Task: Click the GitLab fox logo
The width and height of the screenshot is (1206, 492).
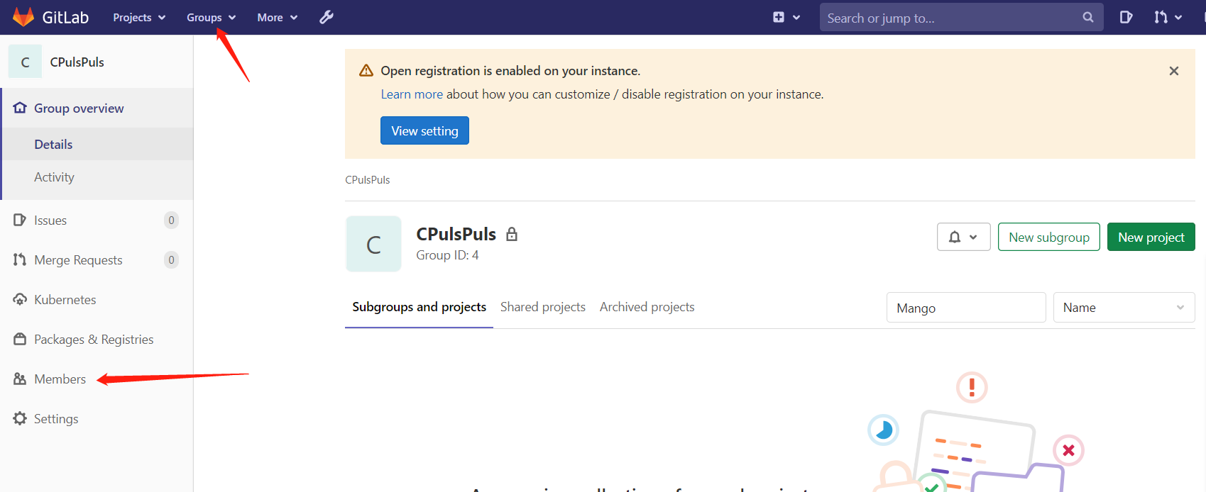Action: (x=23, y=17)
